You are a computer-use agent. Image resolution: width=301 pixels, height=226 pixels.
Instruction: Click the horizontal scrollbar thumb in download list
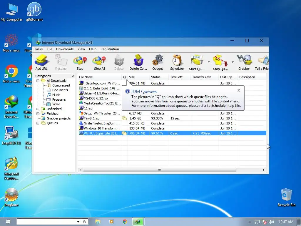(160, 170)
